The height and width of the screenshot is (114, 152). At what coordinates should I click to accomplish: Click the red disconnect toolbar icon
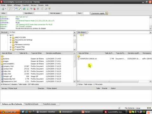pyautogui.click(x=35, y=9)
